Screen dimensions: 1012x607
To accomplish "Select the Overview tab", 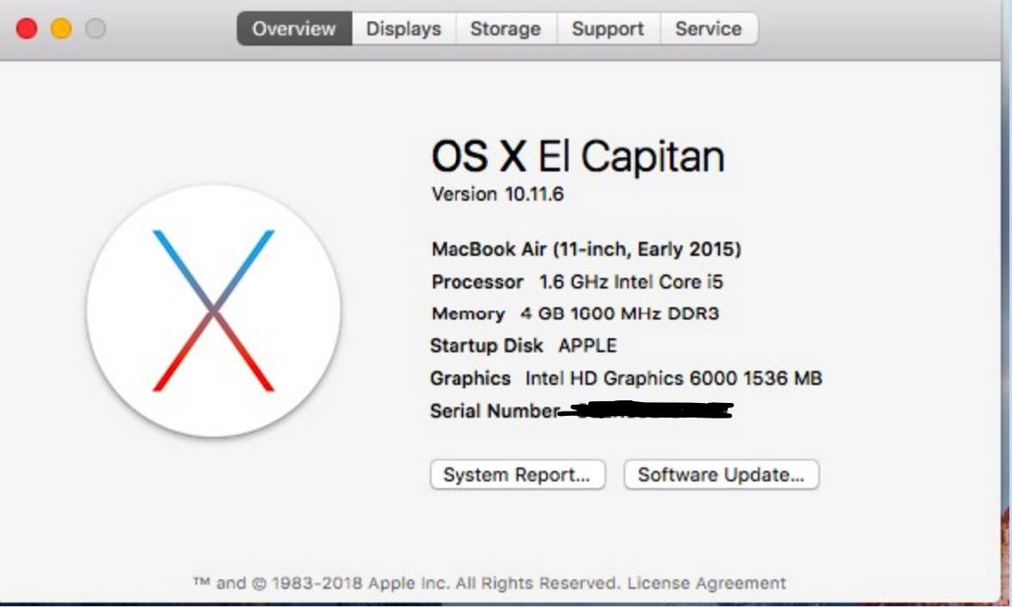I will (x=294, y=28).
